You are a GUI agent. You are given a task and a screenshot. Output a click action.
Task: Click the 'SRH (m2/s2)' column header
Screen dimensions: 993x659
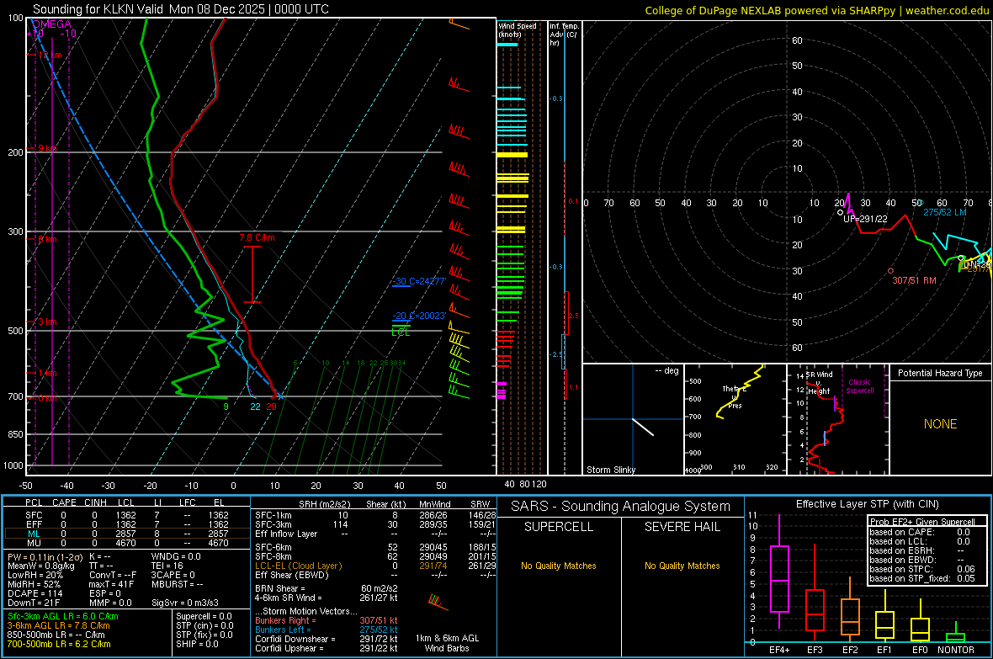pos(324,504)
